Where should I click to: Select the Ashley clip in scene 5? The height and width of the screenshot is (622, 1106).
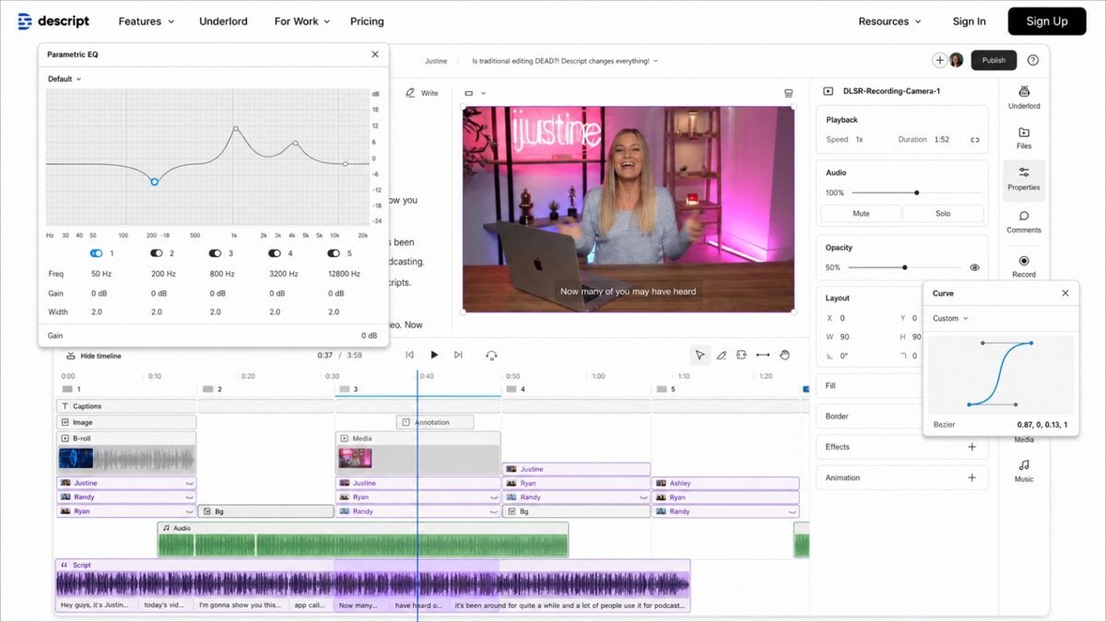725,483
